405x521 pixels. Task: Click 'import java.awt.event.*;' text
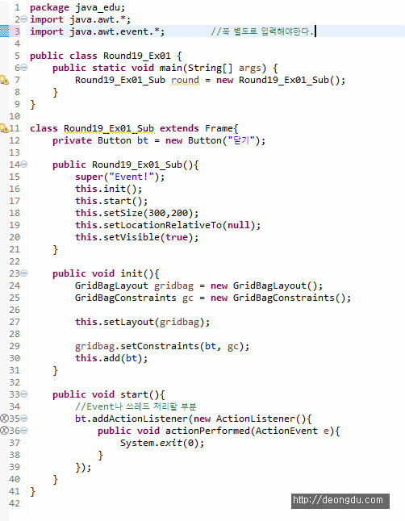pyautogui.click(x=97, y=31)
